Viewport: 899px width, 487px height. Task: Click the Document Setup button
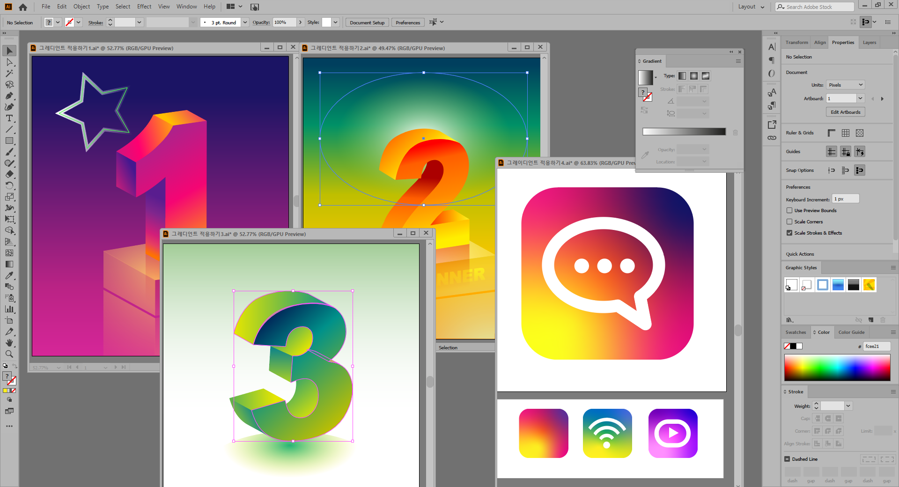pos(367,22)
